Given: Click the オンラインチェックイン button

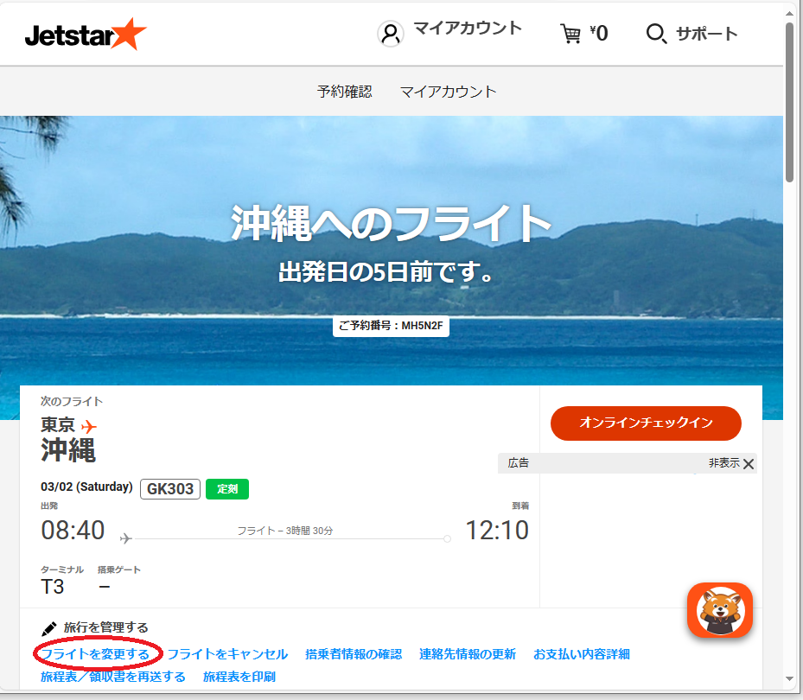Looking at the screenshot, I should coord(646,423).
